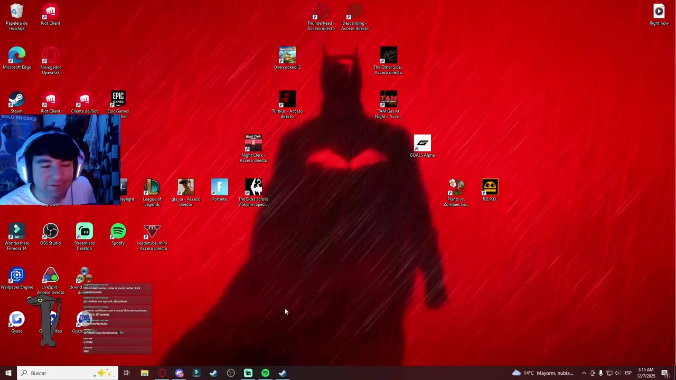Change the ESP input language indicator
The height and width of the screenshot is (380, 676).
pyautogui.click(x=628, y=373)
